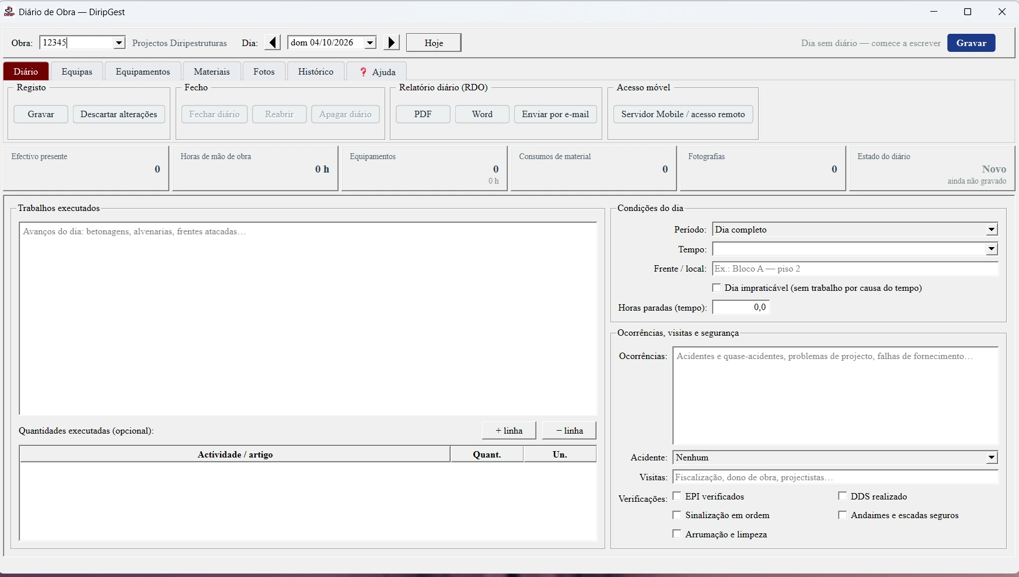Select the Diário tab
This screenshot has height=577, width=1019.
tap(26, 71)
